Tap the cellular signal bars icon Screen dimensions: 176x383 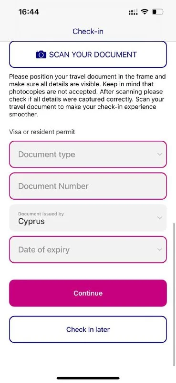click(x=133, y=11)
